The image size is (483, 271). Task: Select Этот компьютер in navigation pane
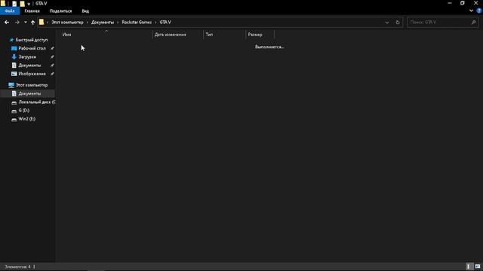click(x=32, y=85)
